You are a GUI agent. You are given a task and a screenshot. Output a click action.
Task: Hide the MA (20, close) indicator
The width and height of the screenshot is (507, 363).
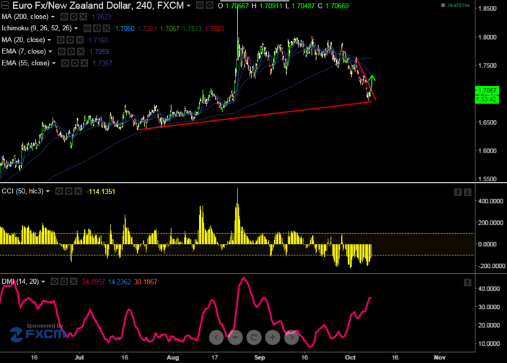click(61, 40)
